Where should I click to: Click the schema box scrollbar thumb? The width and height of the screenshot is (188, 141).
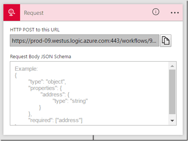172,92
